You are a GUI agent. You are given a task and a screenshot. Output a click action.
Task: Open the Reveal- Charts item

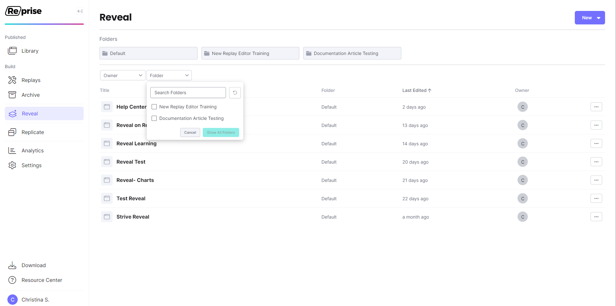pyautogui.click(x=135, y=180)
